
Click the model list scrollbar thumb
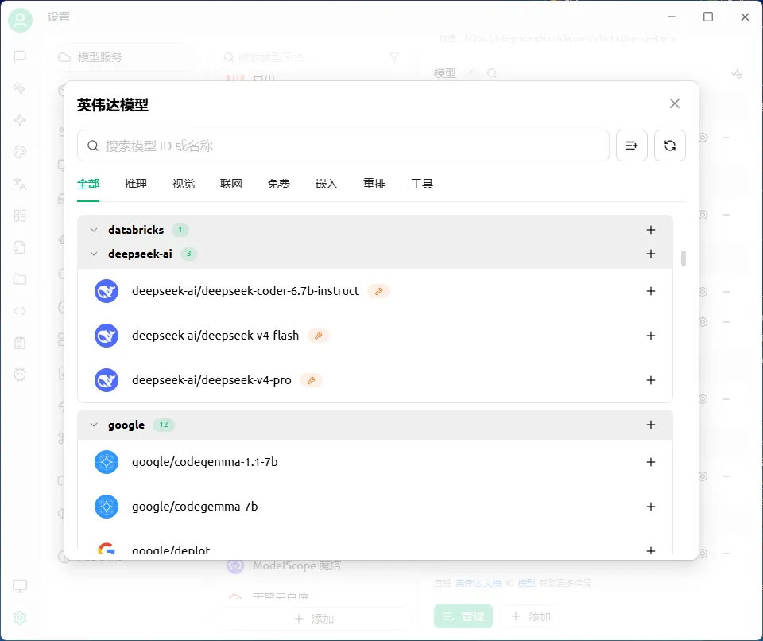click(x=684, y=258)
